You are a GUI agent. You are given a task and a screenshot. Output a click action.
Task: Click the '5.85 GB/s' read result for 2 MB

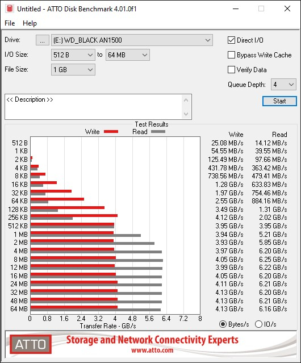point(273,243)
